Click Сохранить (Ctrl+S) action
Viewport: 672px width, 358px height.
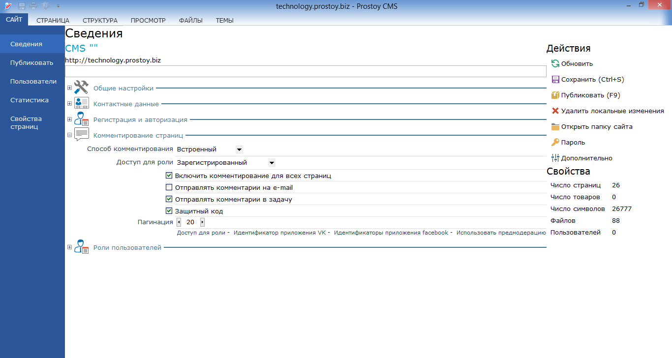click(x=593, y=79)
